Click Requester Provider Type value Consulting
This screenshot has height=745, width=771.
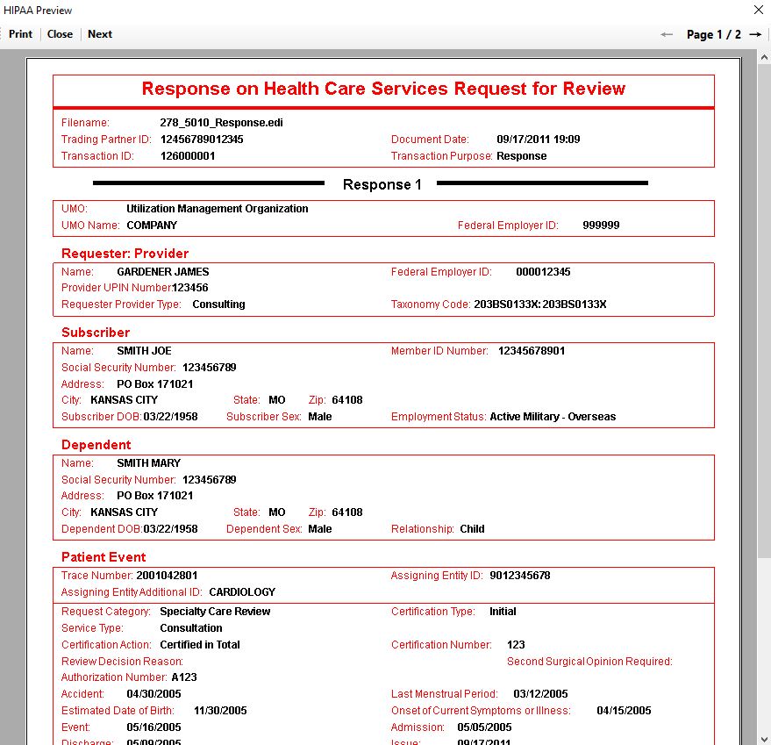point(218,304)
